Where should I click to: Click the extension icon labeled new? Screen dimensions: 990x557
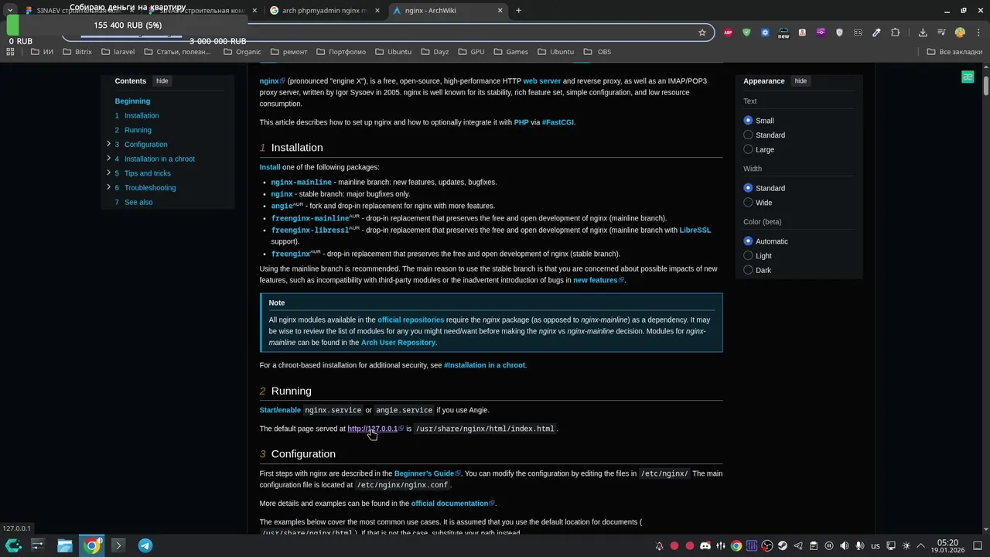(783, 32)
